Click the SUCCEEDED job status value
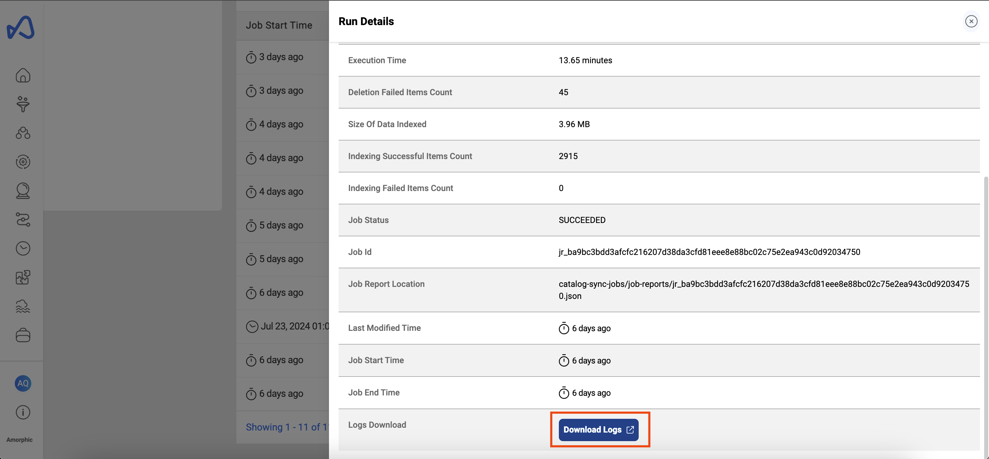 [582, 220]
